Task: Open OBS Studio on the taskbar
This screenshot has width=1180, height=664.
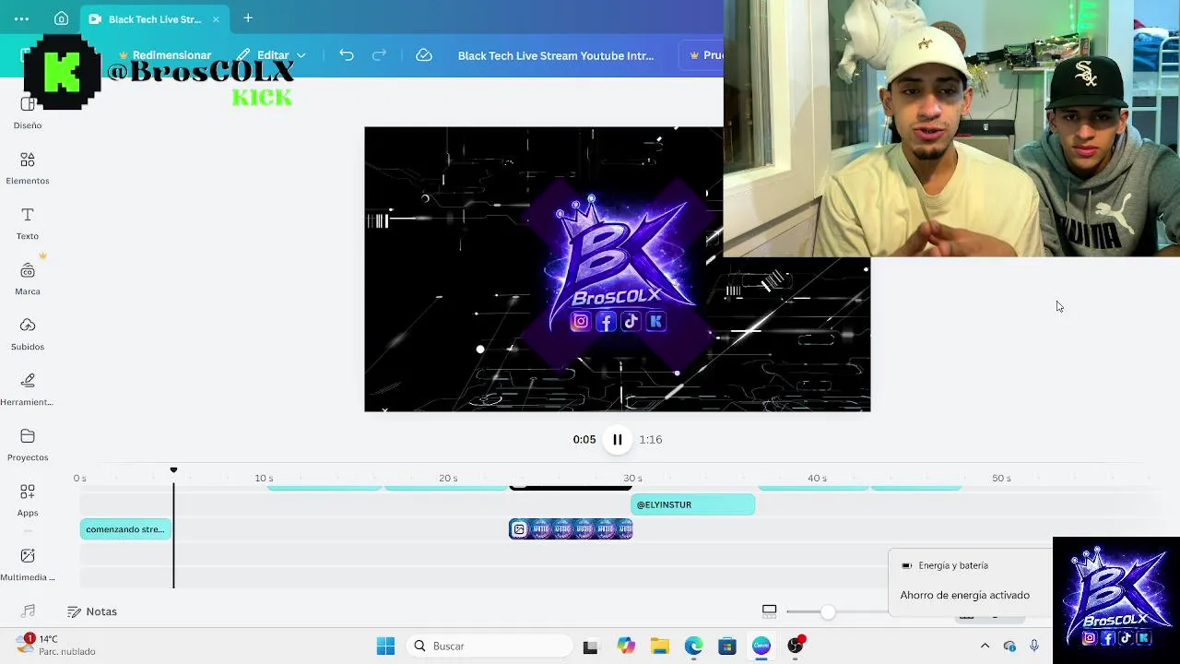Action: [x=796, y=646]
